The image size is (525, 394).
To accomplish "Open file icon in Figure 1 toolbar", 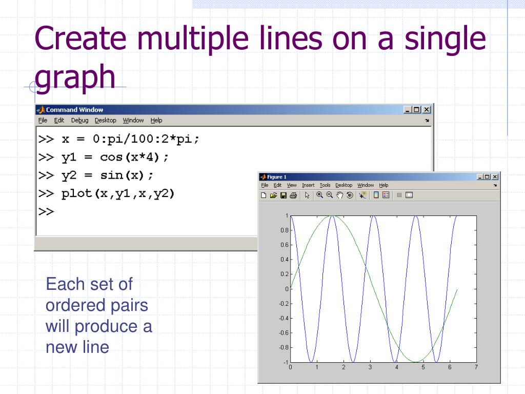I will pos(274,195).
